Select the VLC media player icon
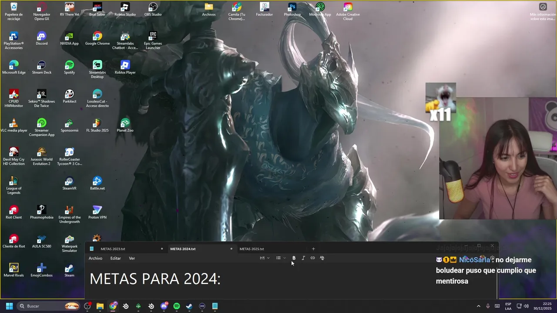 [x=13, y=126]
